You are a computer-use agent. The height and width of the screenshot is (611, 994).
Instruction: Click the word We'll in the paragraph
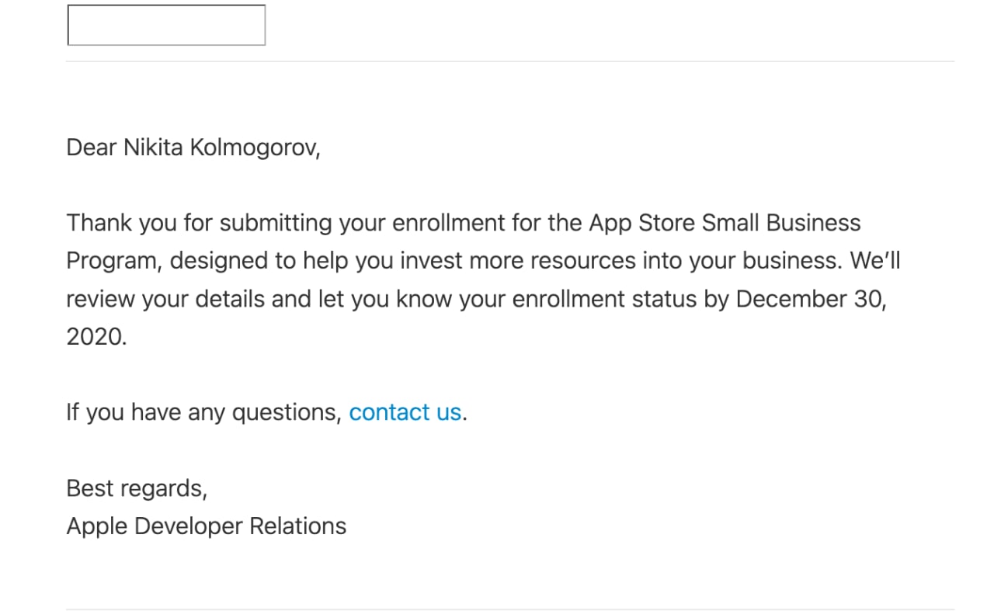click(x=875, y=261)
